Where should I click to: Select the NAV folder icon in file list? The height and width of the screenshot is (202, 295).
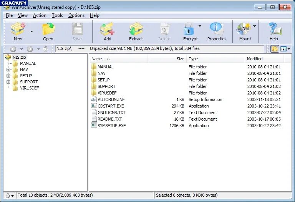click(x=94, y=73)
